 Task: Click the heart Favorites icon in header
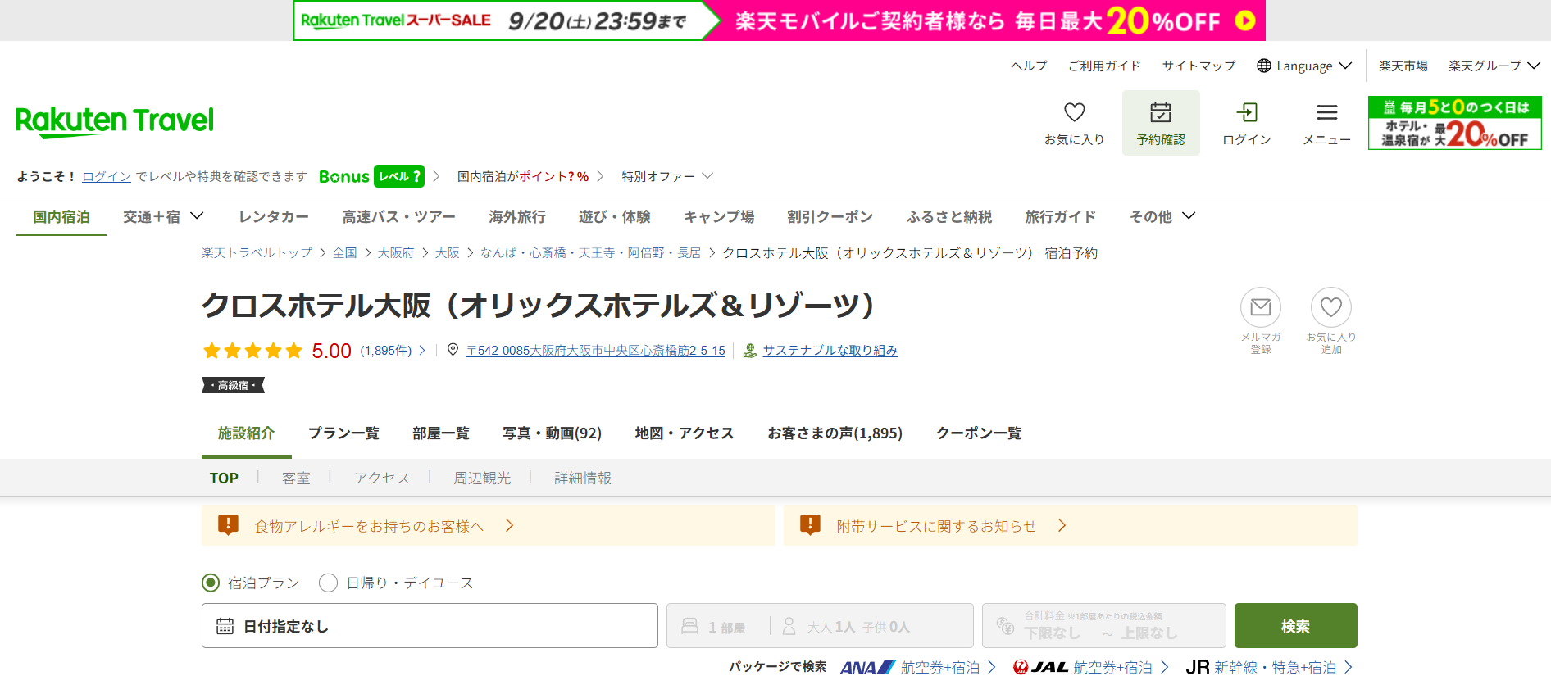coord(1074,113)
